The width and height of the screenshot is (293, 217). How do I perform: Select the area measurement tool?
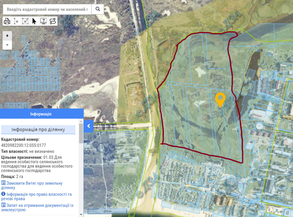point(25,21)
